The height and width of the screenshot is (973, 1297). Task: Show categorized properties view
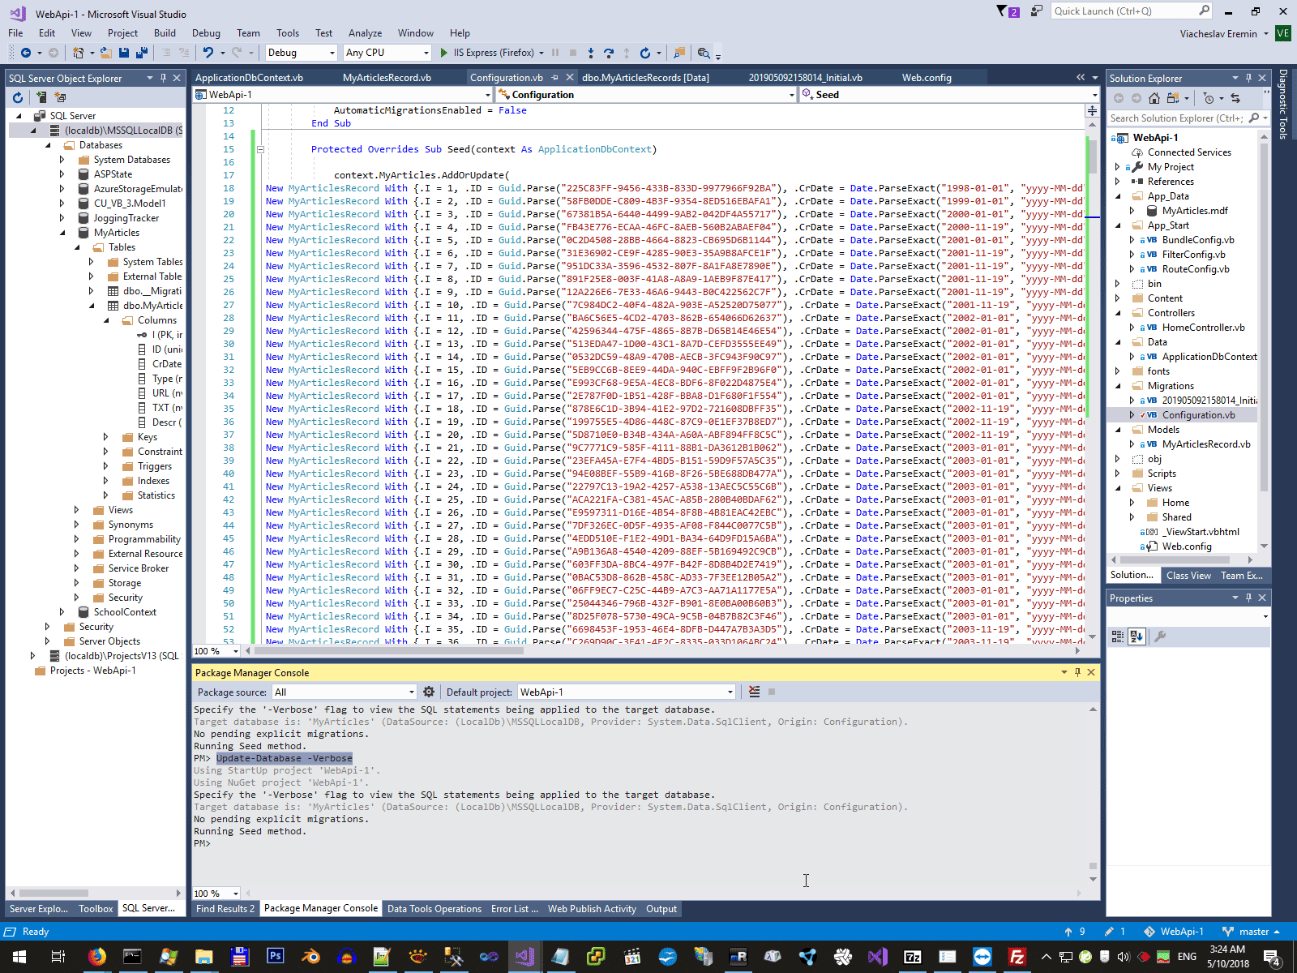point(1118,637)
